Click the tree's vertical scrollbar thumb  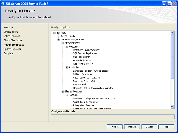(x=172, y=56)
